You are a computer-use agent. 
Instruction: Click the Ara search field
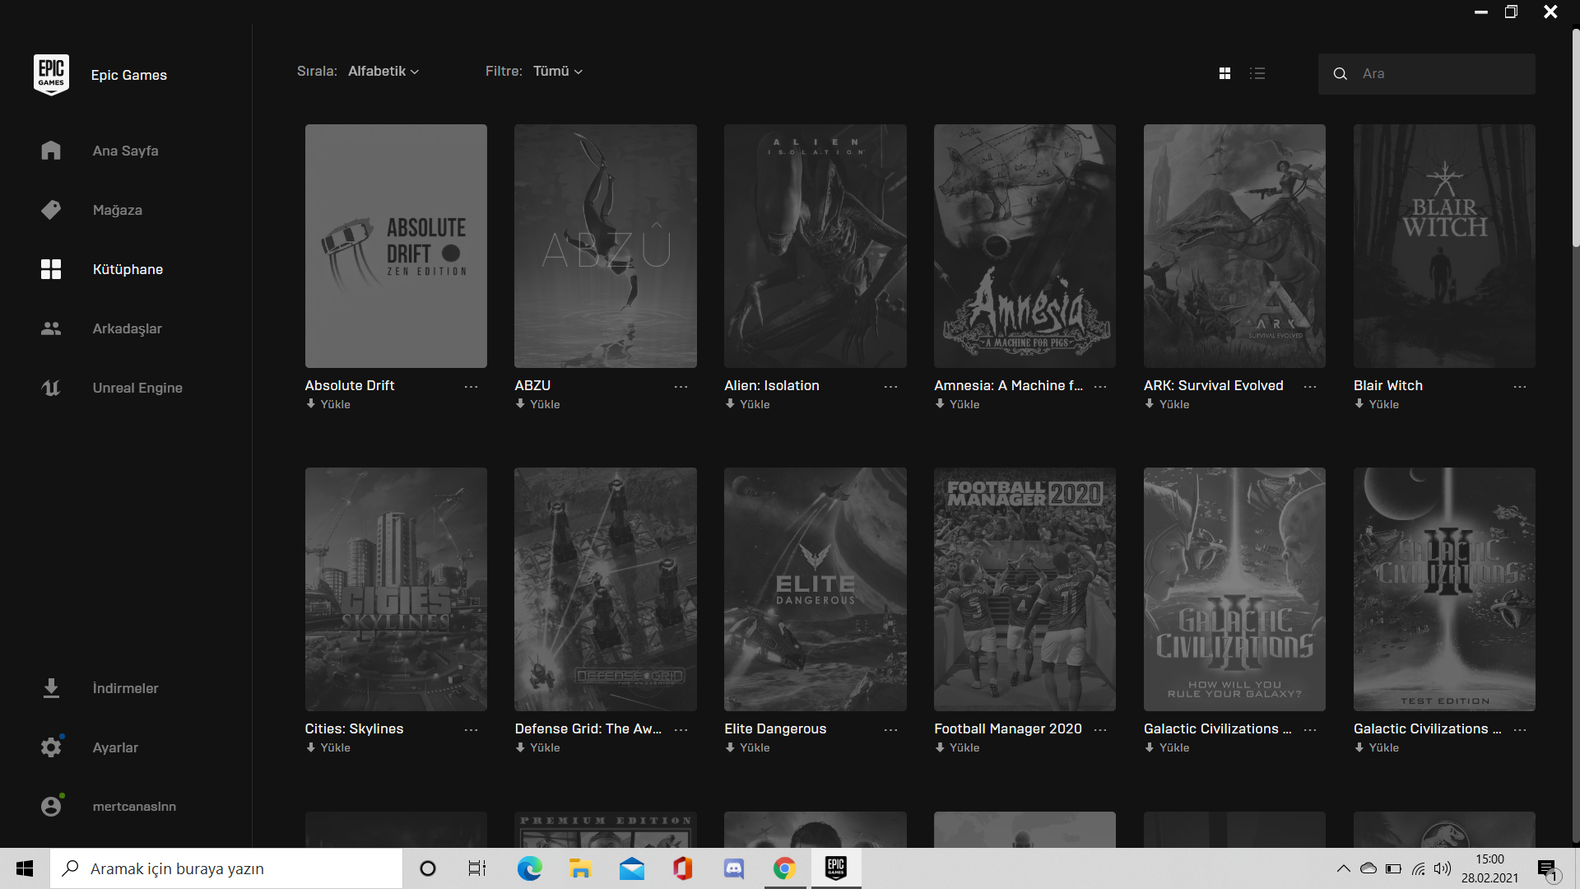[x=1426, y=74]
